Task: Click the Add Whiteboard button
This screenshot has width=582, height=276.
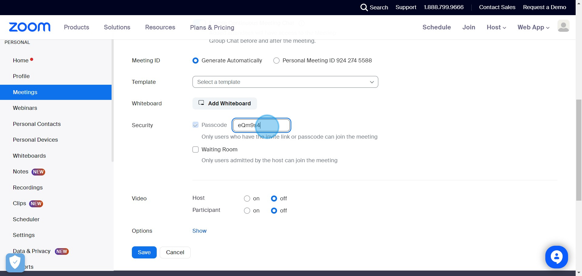Action: point(225,103)
